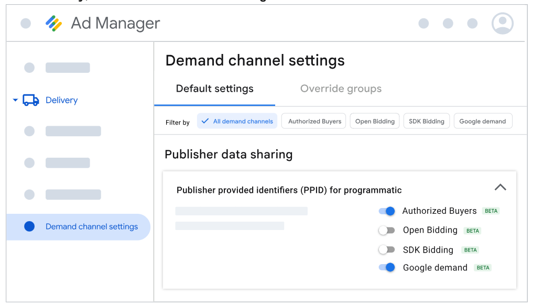This screenshot has height=306, width=533.
Task: Filter by SDK Bidding chip
Action: point(427,121)
